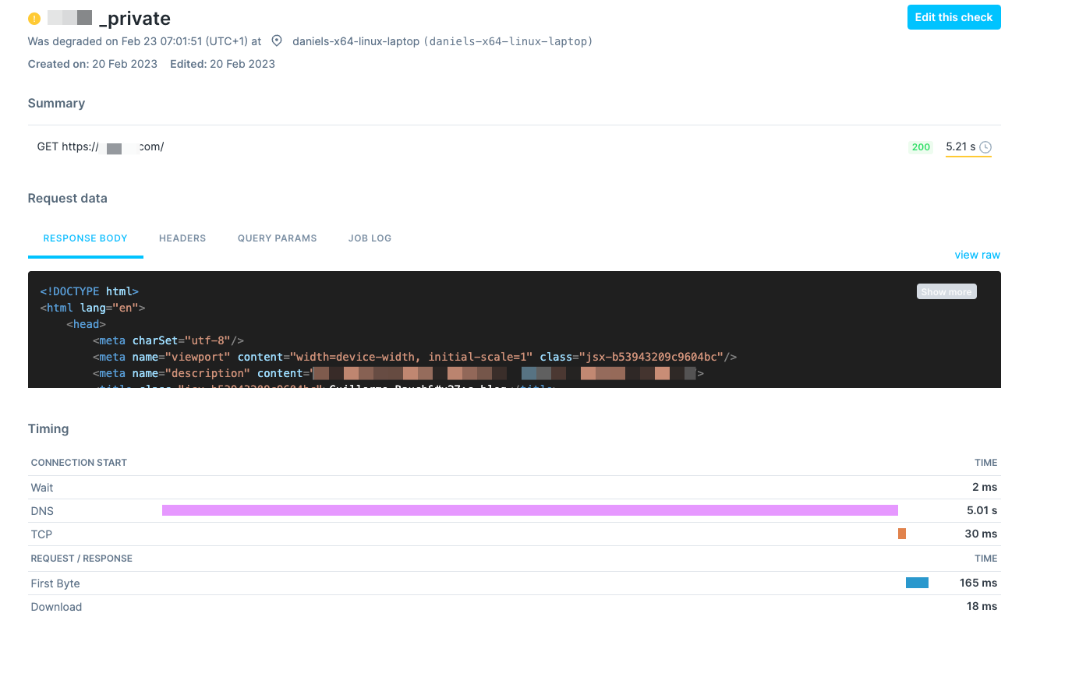Click the 5.21 s response time
Image resolution: width=1079 pixels, height=698 pixels.
960,146
